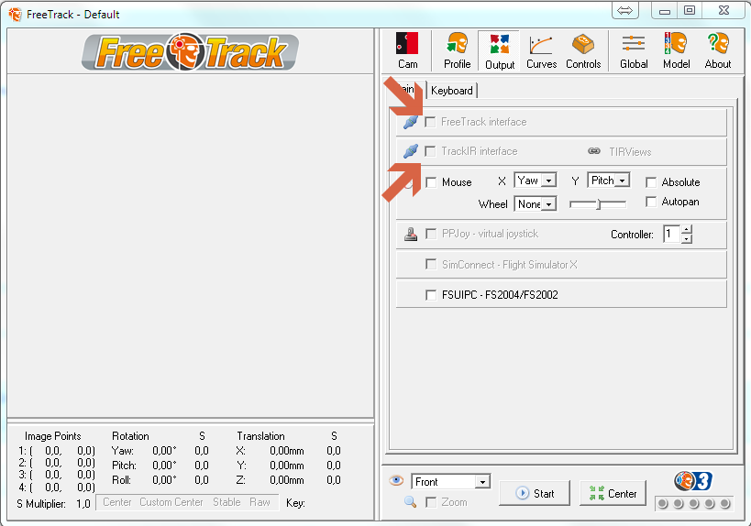Open the Front view dropdown

tap(451, 481)
